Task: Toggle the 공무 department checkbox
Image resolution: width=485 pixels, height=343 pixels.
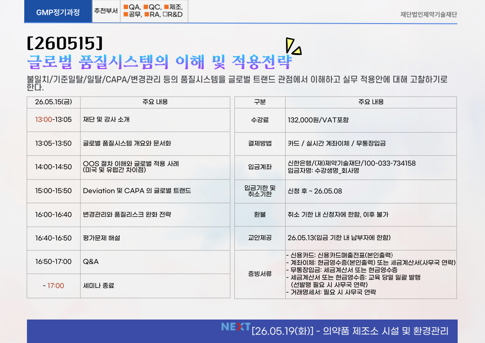Action: tap(126, 15)
